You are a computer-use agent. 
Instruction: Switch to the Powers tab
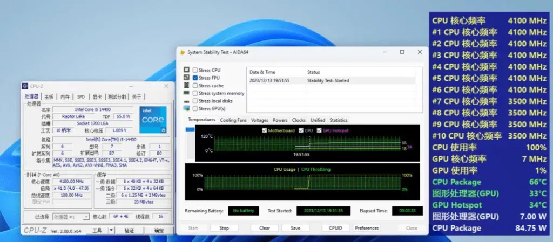point(280,120)
